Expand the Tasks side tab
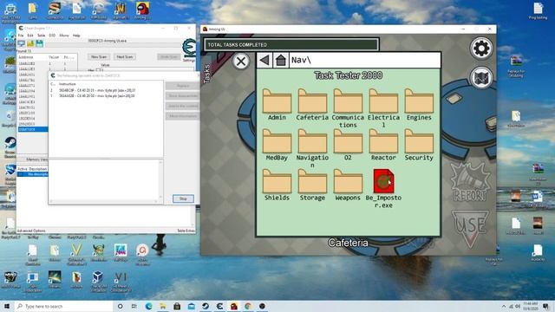This screenshot has width=555, height=312. (x=206, y=74)
